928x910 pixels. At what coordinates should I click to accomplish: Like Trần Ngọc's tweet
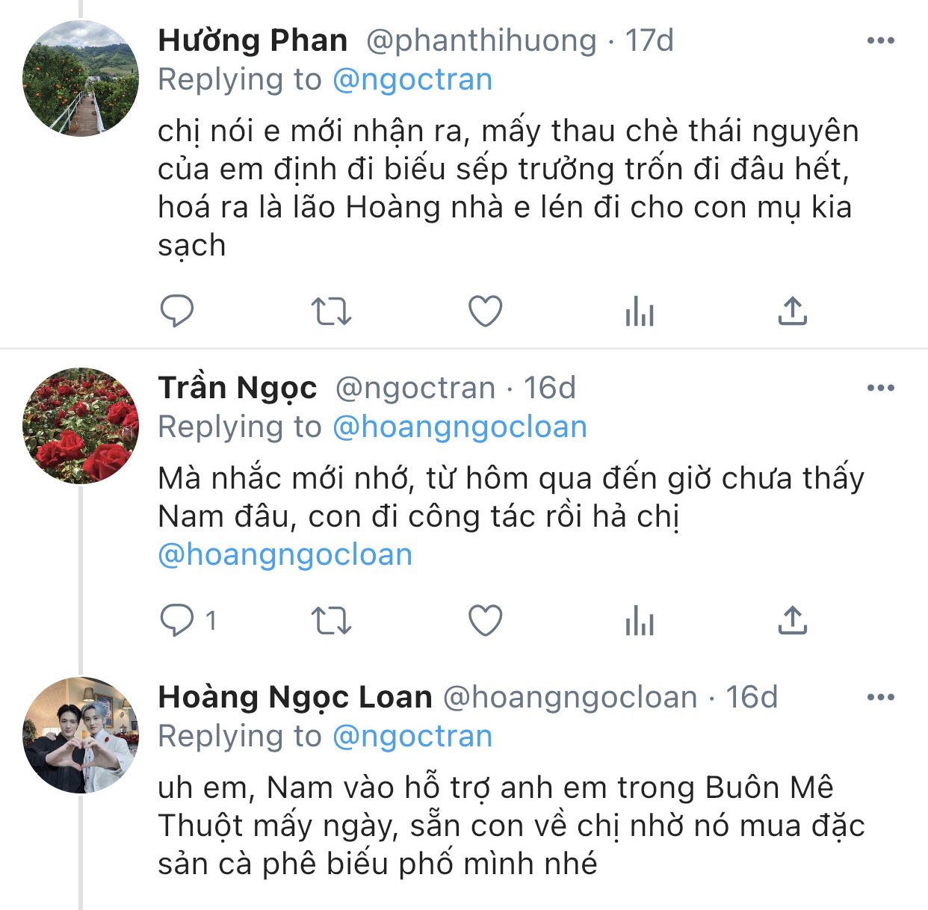485,621
